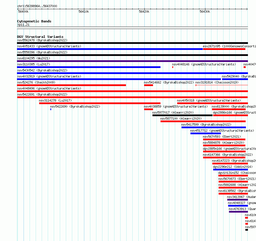
Task: Click the nsv3413947 variant label
Action: pyautogui.click(x=241, y=197)
